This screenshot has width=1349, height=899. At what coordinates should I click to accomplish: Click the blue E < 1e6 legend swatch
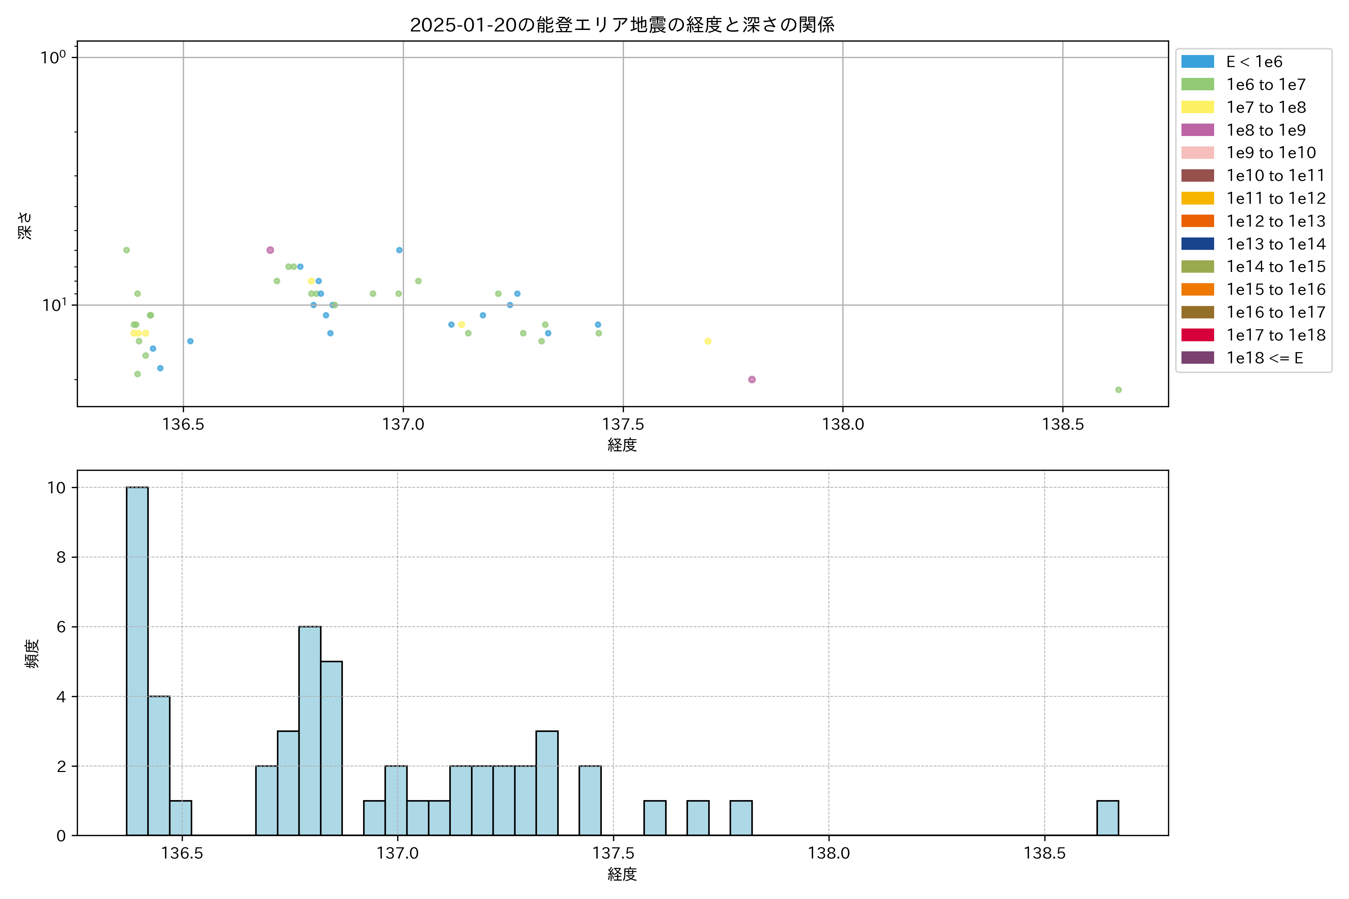(1197, 62)
